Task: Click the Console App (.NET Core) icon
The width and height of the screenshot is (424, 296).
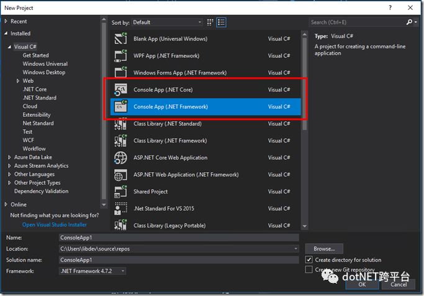Action: (120, 90)
